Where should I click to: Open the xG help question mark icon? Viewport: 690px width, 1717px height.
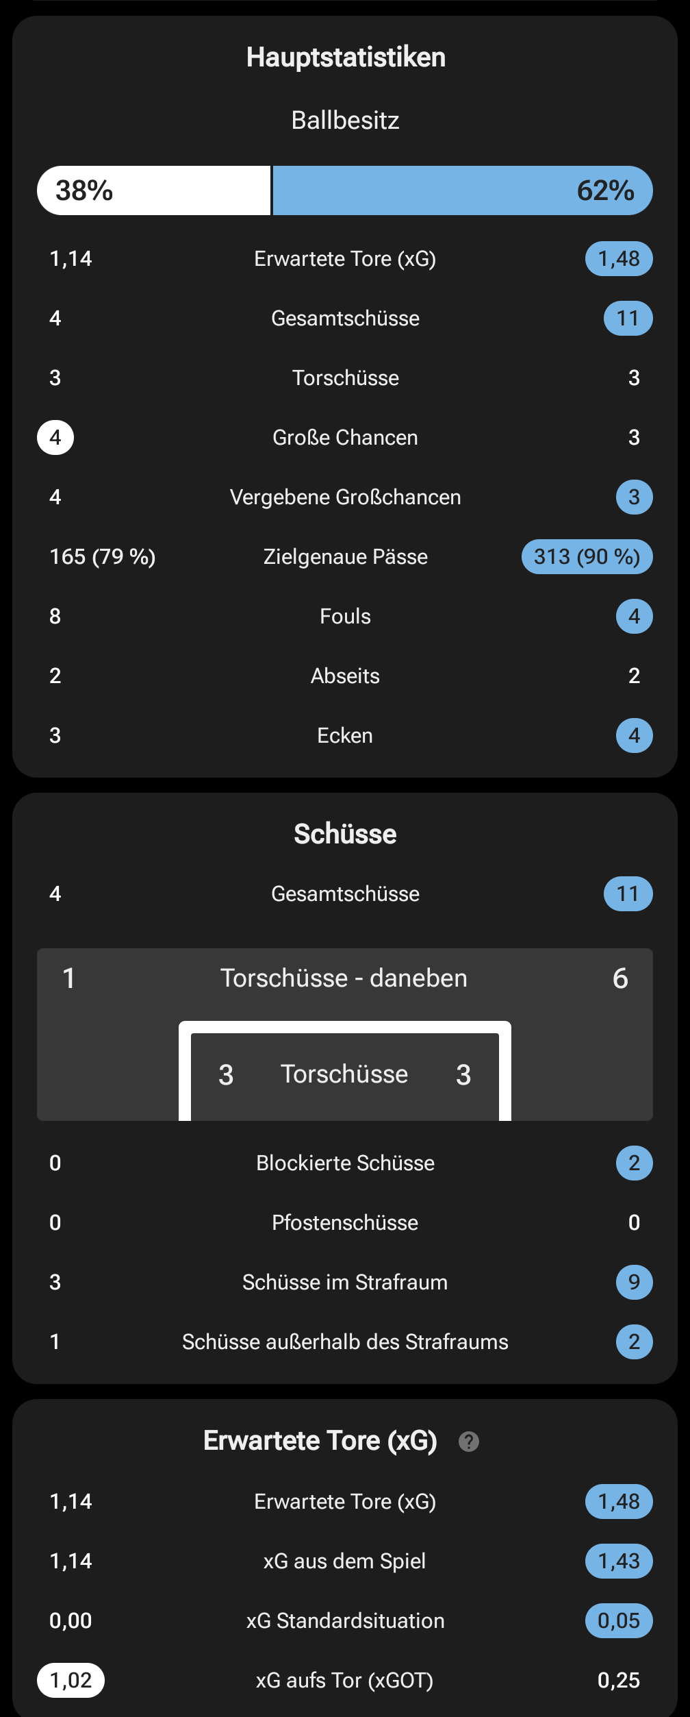468,1442
